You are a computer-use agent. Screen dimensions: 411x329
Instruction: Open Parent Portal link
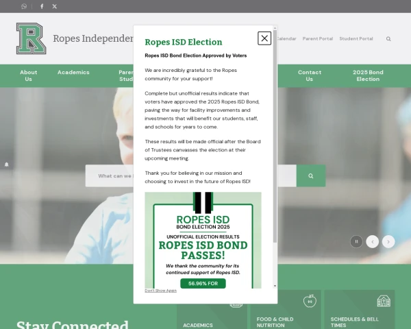[318, 38]
